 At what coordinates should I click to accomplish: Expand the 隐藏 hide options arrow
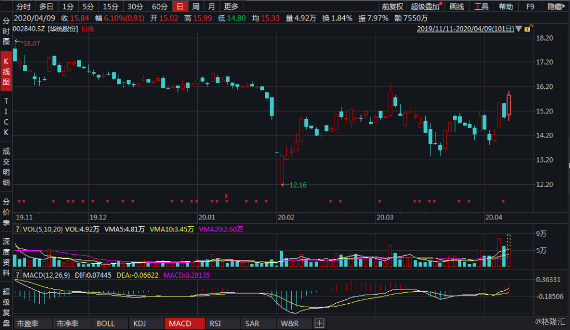(x=563, y=7)
